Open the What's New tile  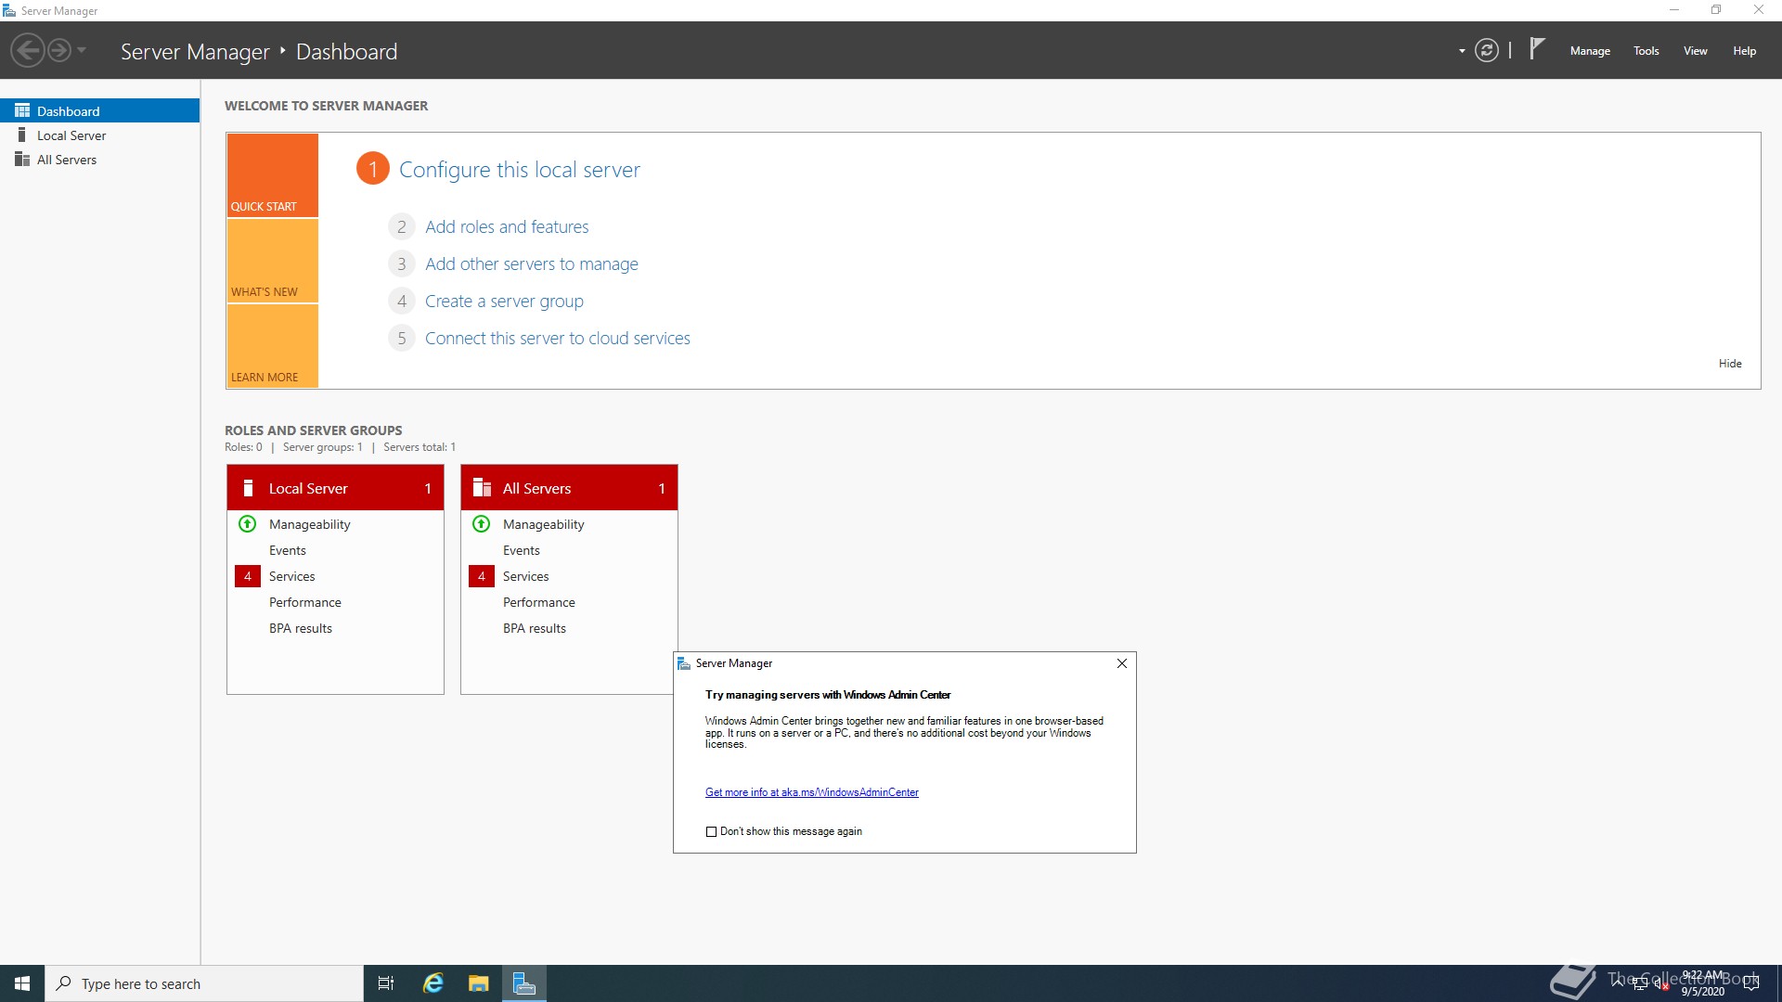(273, 261)
